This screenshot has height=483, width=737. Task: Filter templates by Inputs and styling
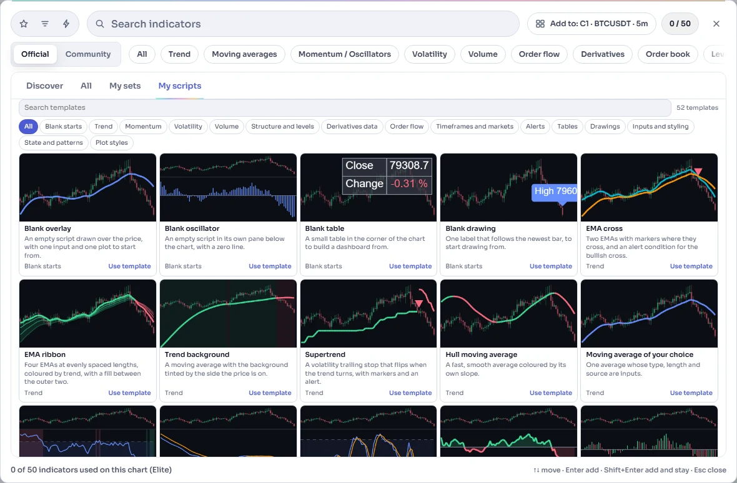point(660,126)
